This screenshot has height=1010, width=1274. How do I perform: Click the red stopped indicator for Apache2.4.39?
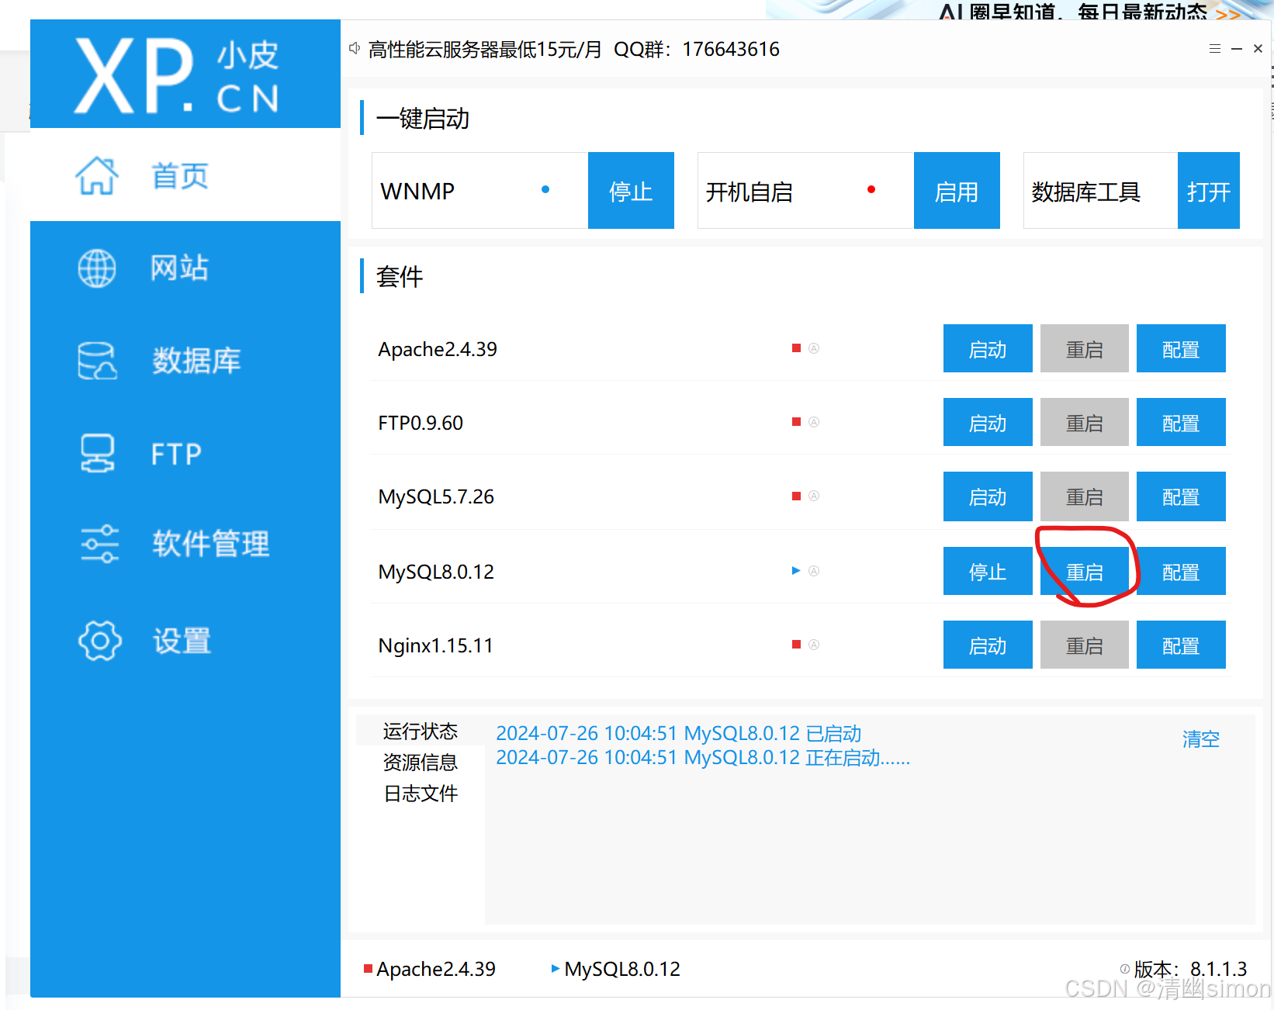pyautogui.click(x=796, y=348)
